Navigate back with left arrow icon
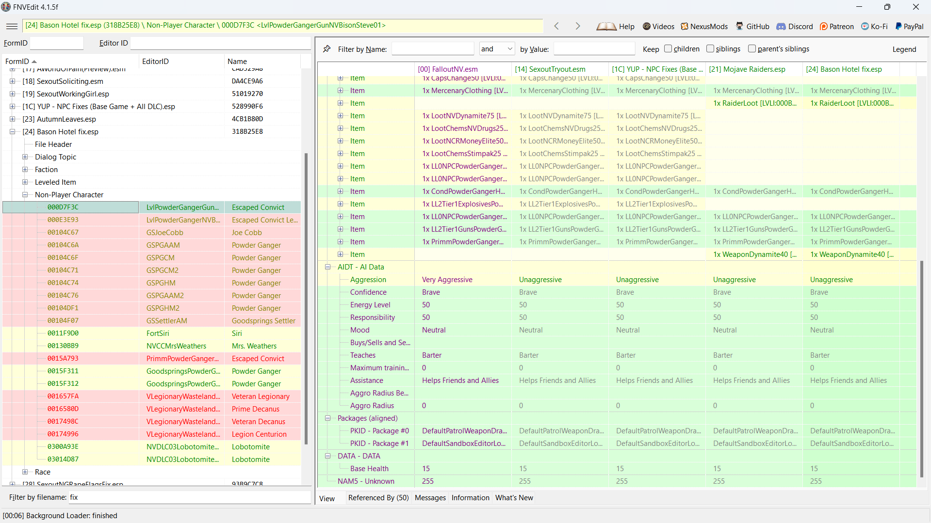The width and height of the screenshot is (931, 523). [x=556, y=26]
